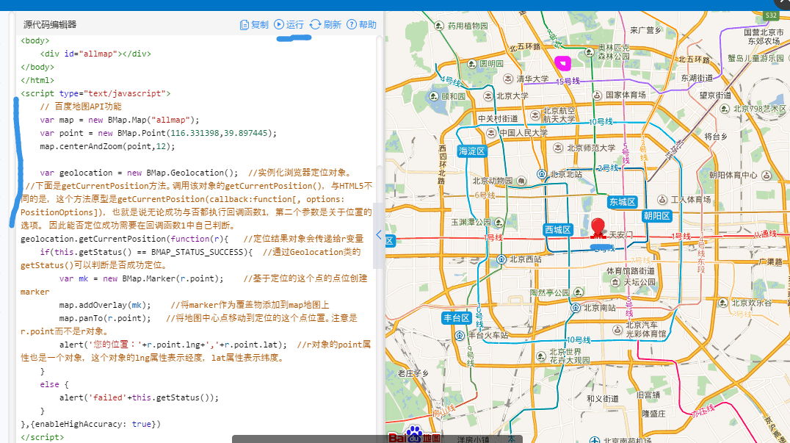Click the 复制 (copy) button
Image resolution: width=790 pixels, height=443 pixels.
(x=255, y=25)
